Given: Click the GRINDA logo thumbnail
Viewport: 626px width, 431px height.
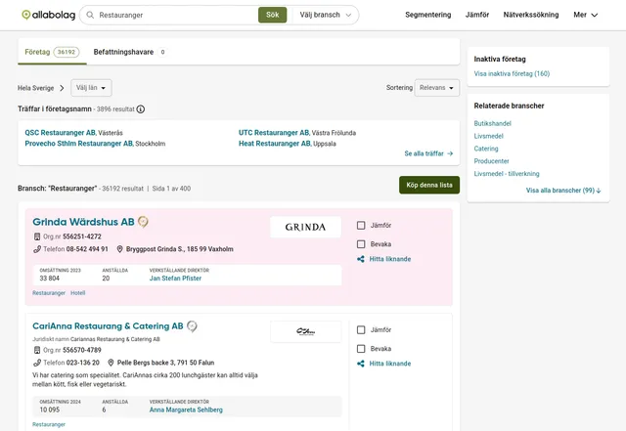Looking at the screenshot, I should [x=305, y=227].
